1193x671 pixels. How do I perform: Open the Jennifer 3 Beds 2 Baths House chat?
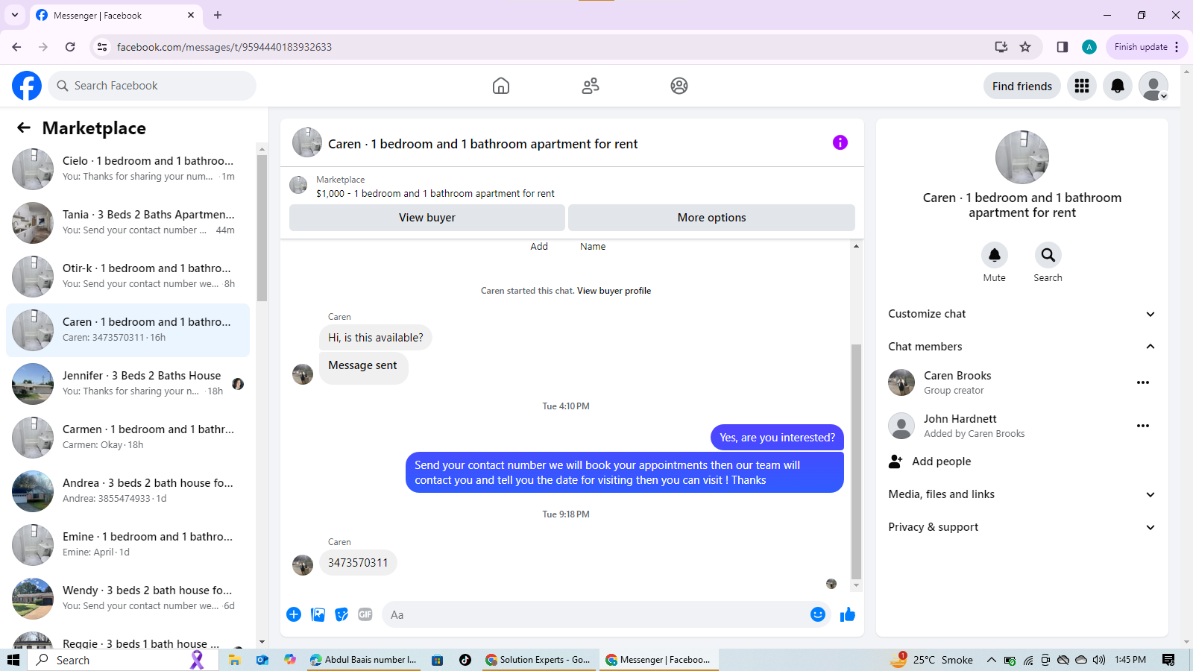click(128, 383)
